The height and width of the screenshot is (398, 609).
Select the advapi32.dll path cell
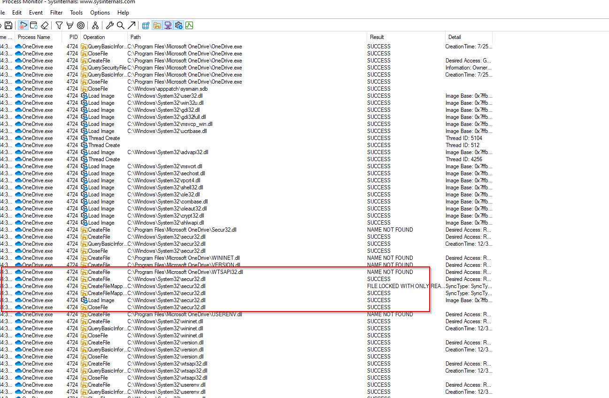pyautogui.click(x=168, y=152)
